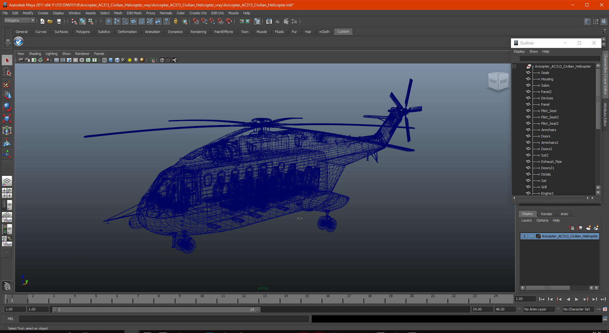Select the arrow Select tool

(7, 60)
